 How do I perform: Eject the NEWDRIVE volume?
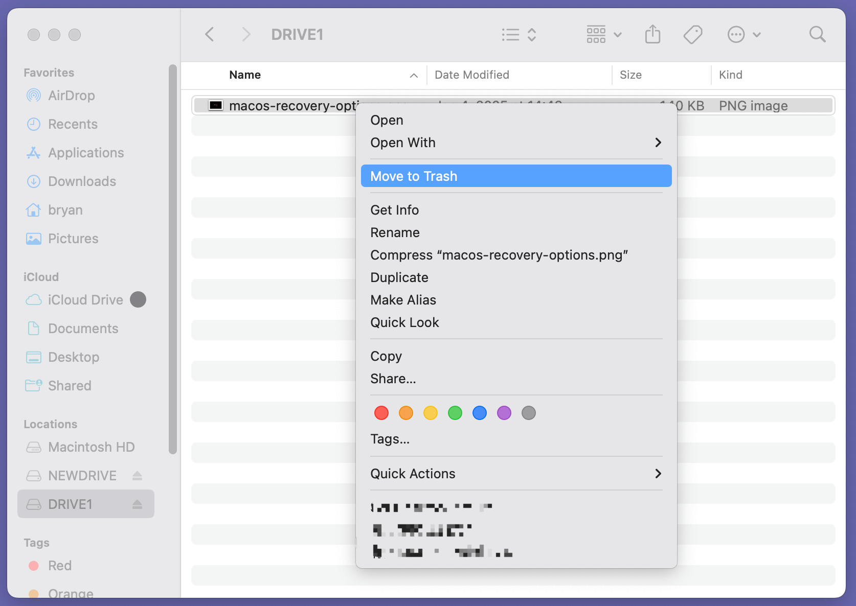click(137, 476)
